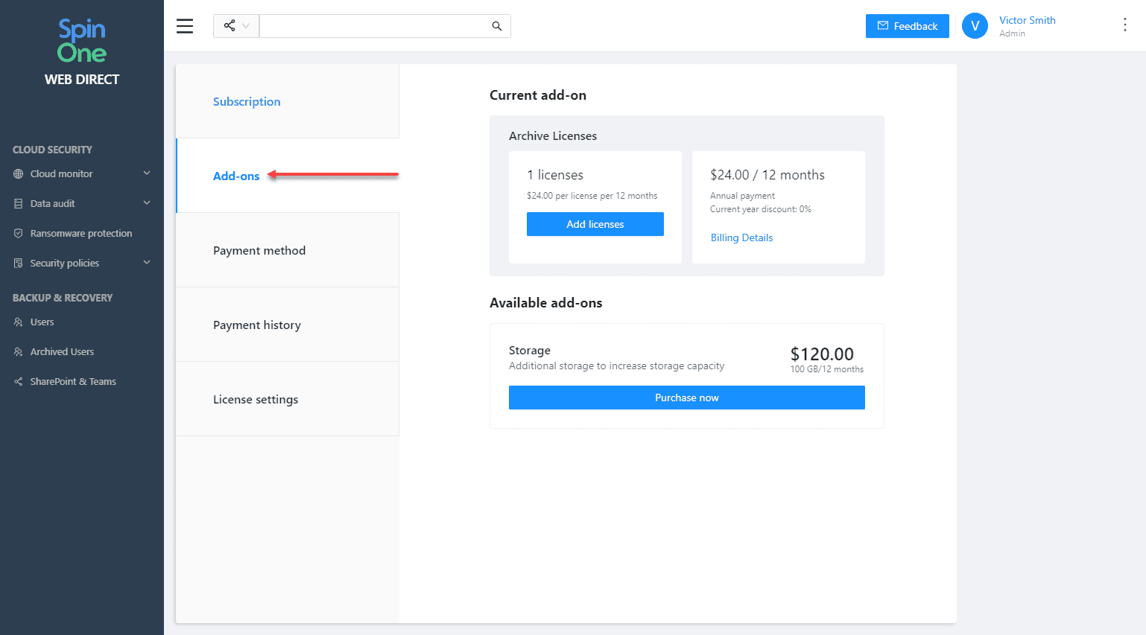The width and height of the screenshot is (1146, 635).
Task: Click Purchase now for Storage add-on
Action: tap(686, 398)
